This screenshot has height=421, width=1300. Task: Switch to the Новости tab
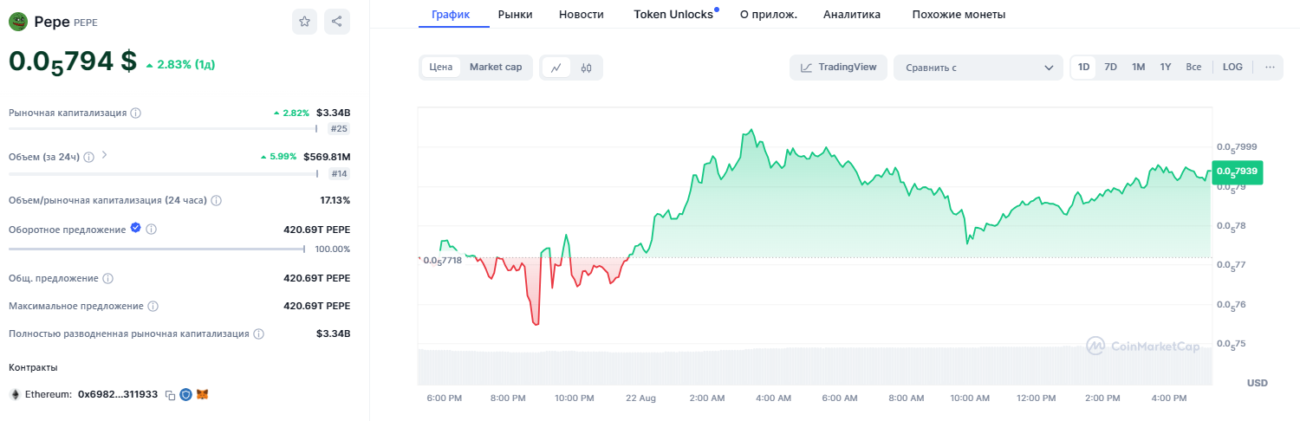[x=582, y=14]
